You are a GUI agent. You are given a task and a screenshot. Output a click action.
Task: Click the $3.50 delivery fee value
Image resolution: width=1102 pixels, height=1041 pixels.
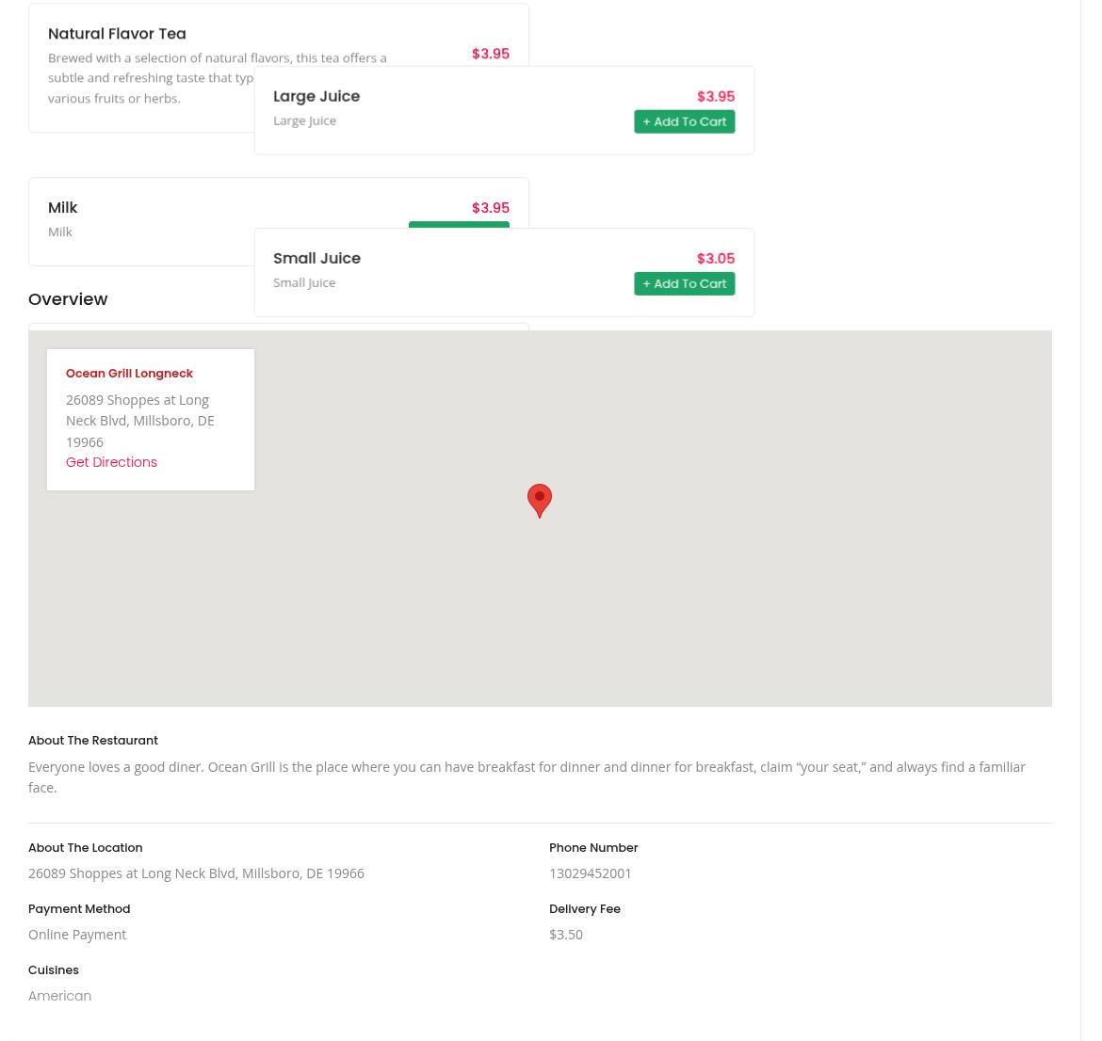[x=565, y=935]
